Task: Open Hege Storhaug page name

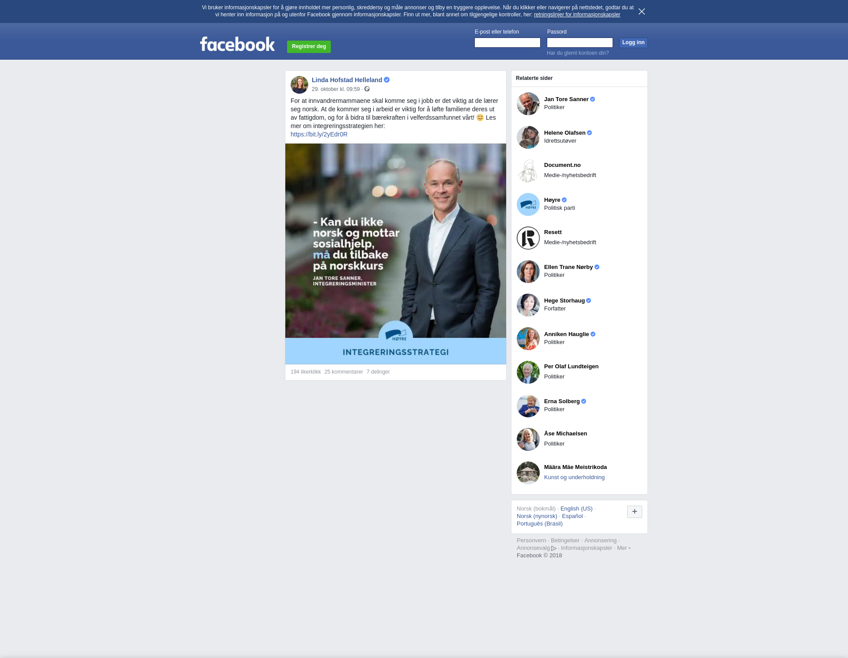Action: click(564, 301)
